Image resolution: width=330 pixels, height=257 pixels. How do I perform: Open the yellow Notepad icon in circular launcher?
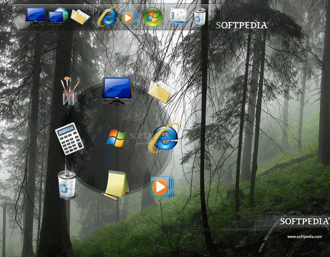[116, 185]
